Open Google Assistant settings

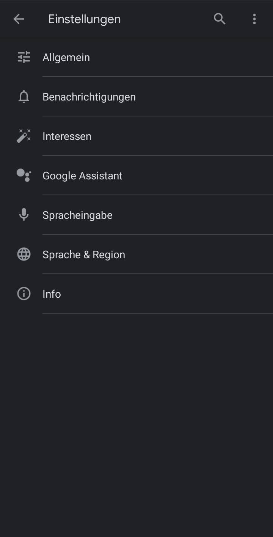tap(136, 176)
